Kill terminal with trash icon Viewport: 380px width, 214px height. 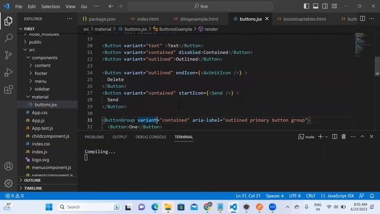click(x=344, y=137)
